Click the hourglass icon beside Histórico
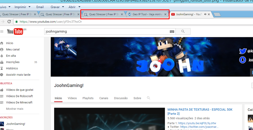The height and width of the screenshot is (130, 253). [2, 68]
